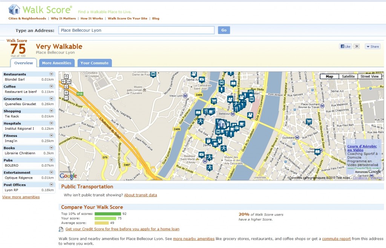Click the camera marker beside Quai Jules Courmont

(250, 115)
